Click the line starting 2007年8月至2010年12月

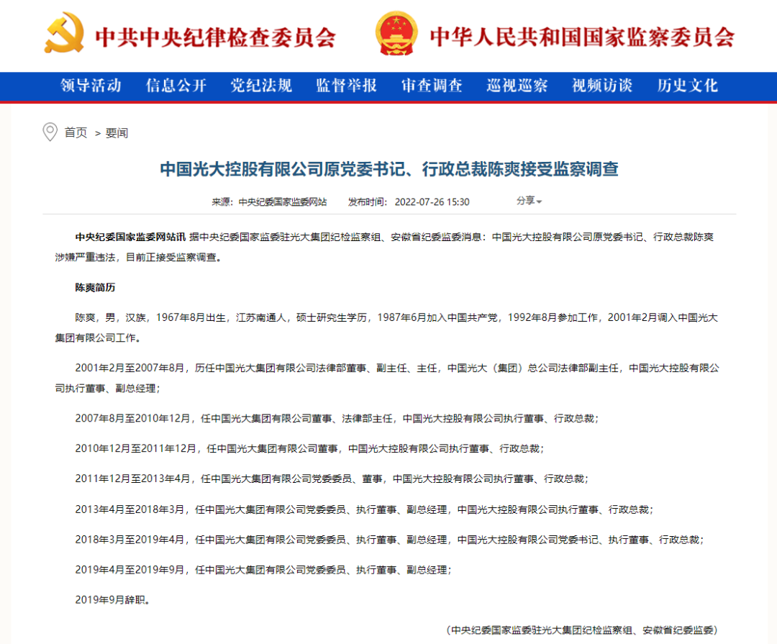click(x=337, y=419)
